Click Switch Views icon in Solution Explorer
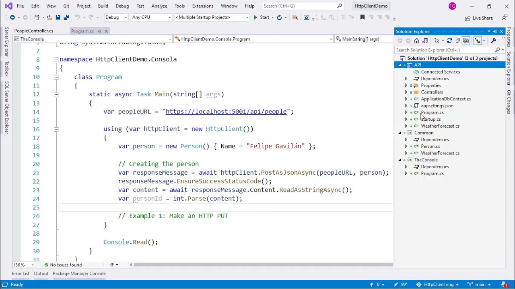515x289 pixels. [425, 41]
